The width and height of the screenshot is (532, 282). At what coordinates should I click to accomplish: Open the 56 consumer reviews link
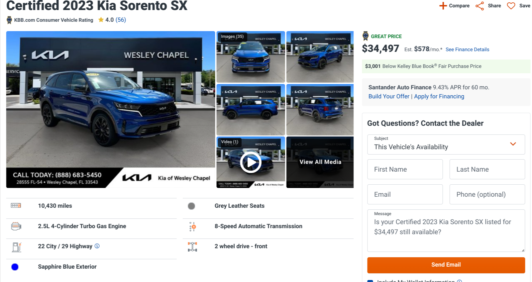tap(121, 20)
